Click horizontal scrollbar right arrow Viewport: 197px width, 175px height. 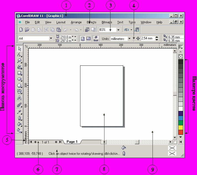pyautogui.click(x=170, y=142)
